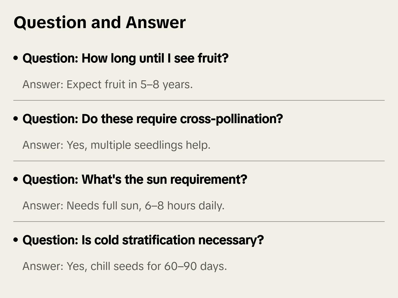Click the 'What's the sun requirement?' question
Viewport: 398px width, 298px height.
pyautogui.click(x=135, y=180)
